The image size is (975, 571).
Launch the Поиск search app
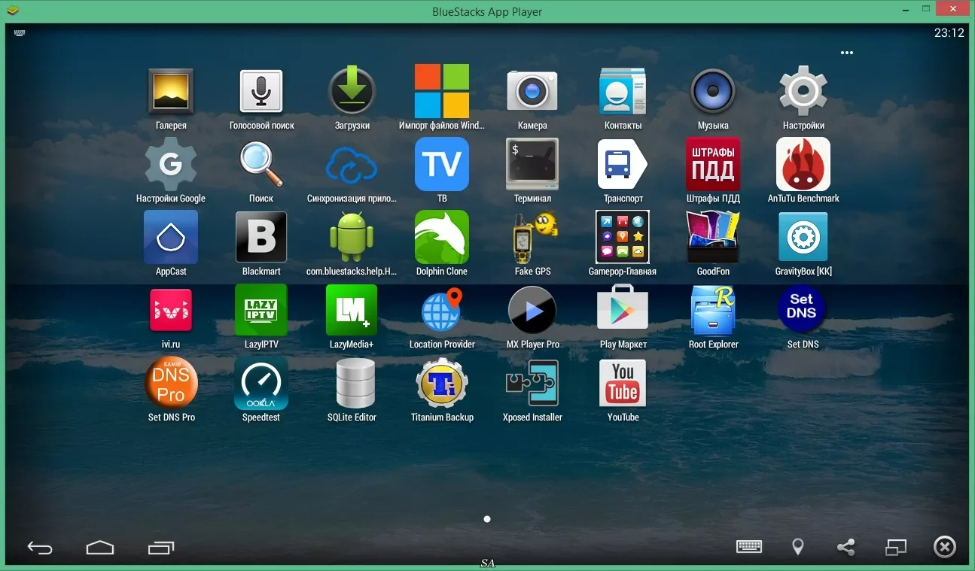tap(261, 164)
